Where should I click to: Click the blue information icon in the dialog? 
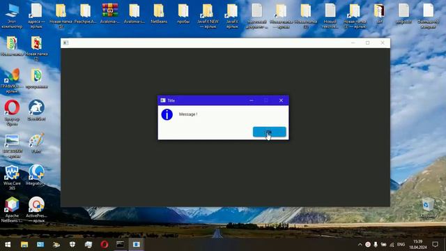167,114
